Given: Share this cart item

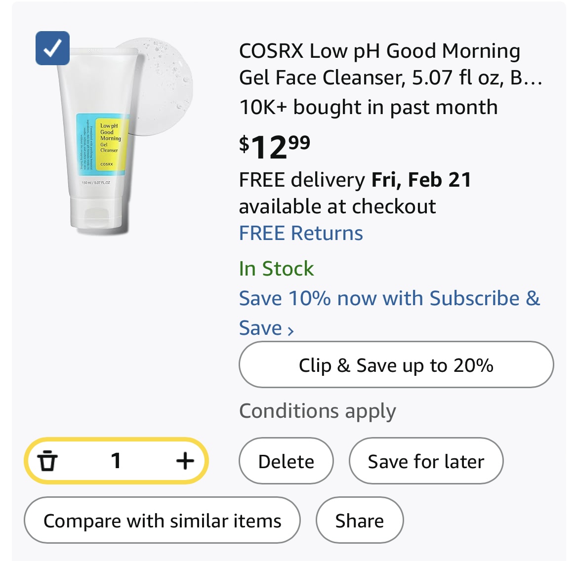Looking at the screenshot, I should coord(359,521).
